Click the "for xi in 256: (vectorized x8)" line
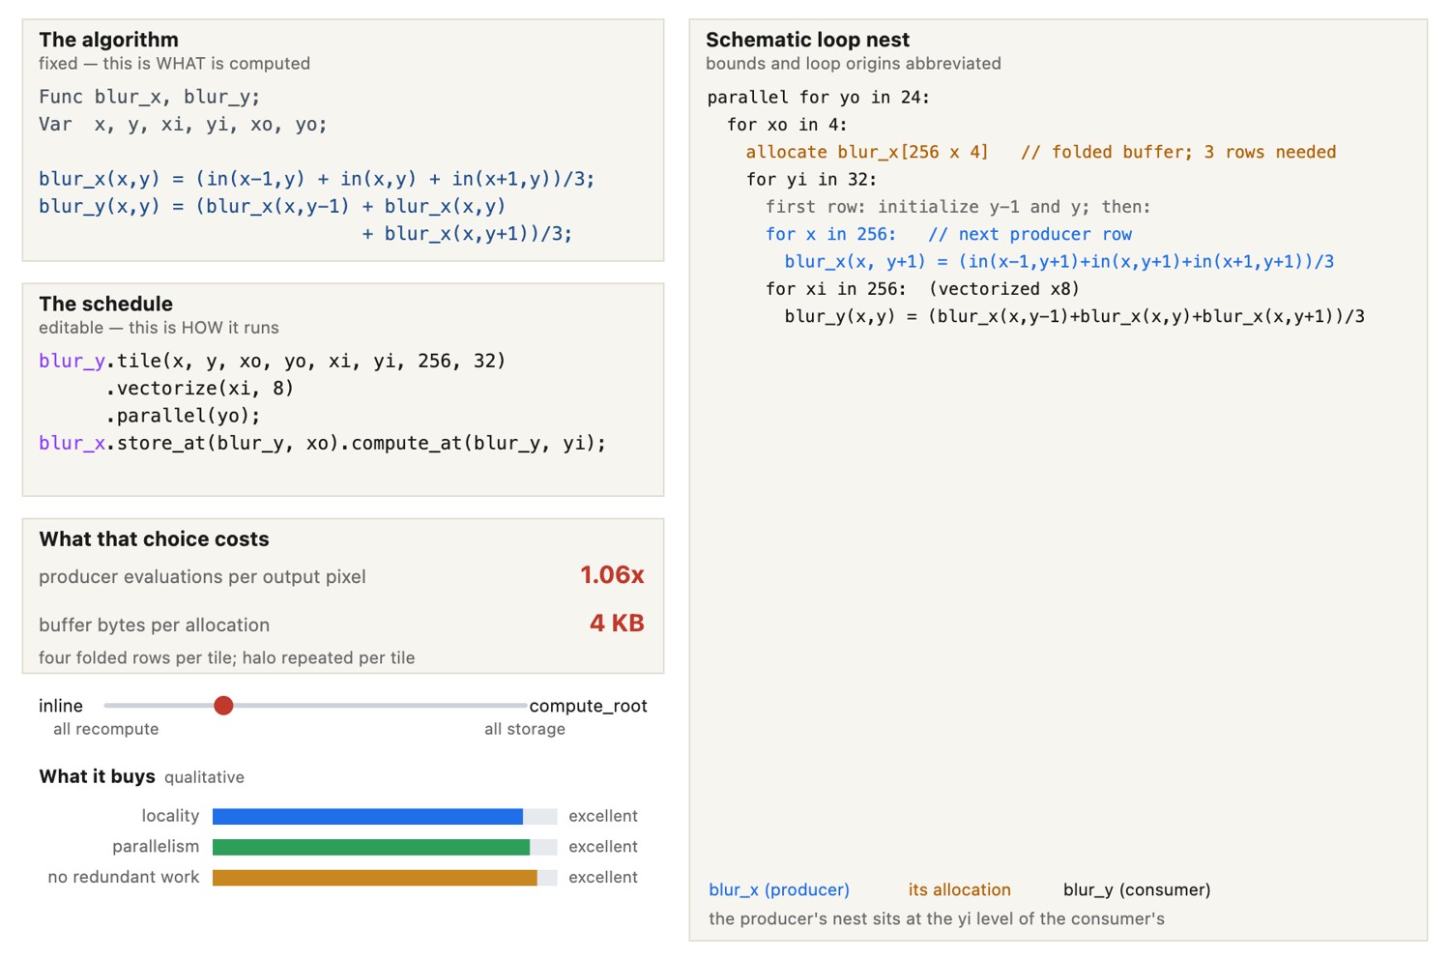Image resolution: width=1450 pixels, height=960 pixels. (922, 289)
